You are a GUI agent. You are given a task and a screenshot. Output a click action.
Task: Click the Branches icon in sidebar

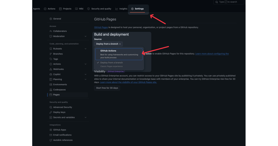51,54
